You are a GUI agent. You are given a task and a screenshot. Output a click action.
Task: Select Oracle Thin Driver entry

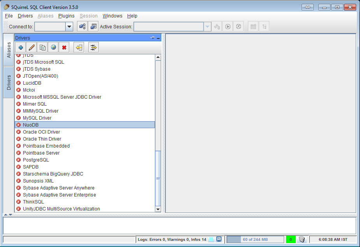pyautogui.click(x=85, y=139)
